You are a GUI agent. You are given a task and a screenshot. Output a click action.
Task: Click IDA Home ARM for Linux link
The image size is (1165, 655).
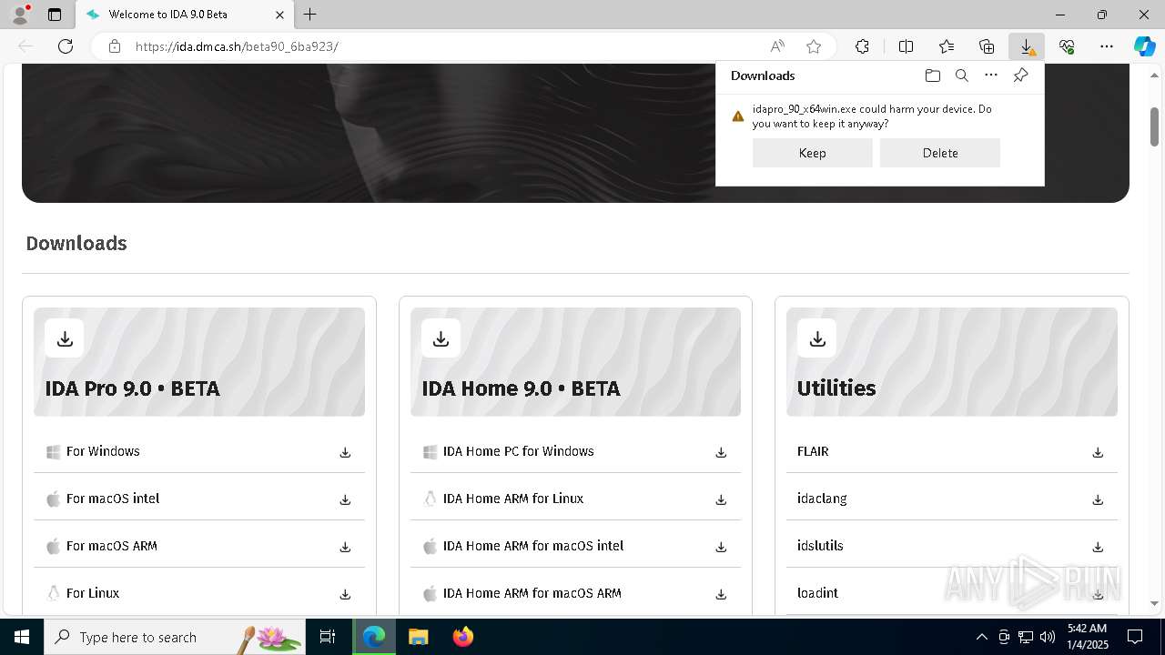pyautogui.click(x=513, y=499)
